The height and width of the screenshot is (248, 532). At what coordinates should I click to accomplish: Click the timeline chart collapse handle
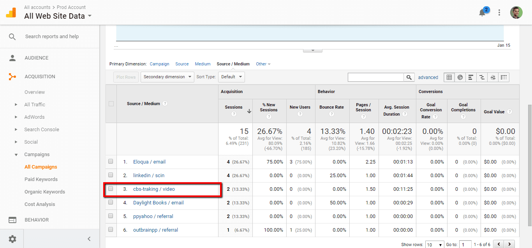tap(312, 50)
